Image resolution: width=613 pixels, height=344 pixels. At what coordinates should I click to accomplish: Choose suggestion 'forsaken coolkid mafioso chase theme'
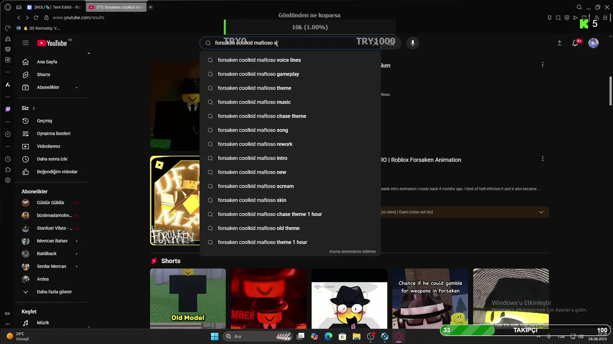point(290,116)
